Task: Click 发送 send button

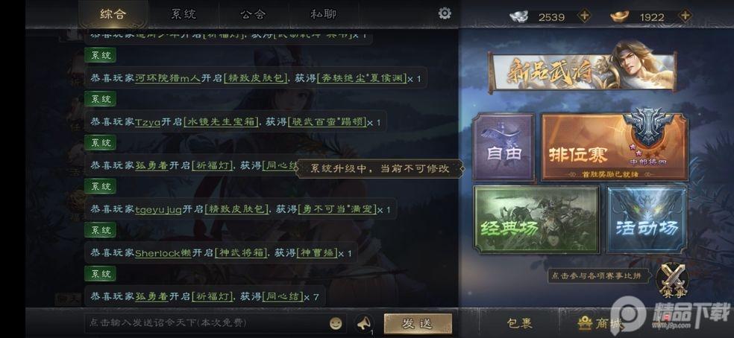Action: (x=418, y=324)
